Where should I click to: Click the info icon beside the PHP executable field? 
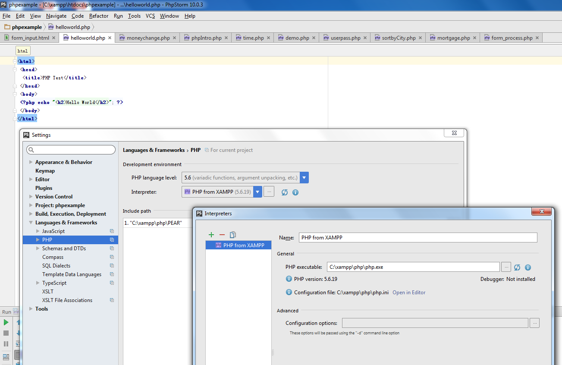pyautogui.click(x=527, y=267)
